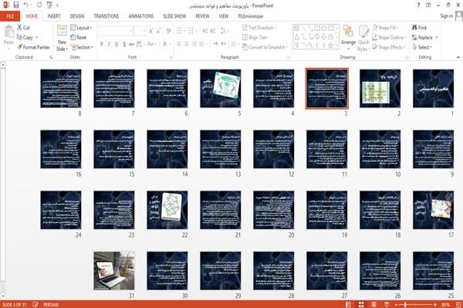
Task: Open the Shape Effects dropdown
Action: [389, 47]
